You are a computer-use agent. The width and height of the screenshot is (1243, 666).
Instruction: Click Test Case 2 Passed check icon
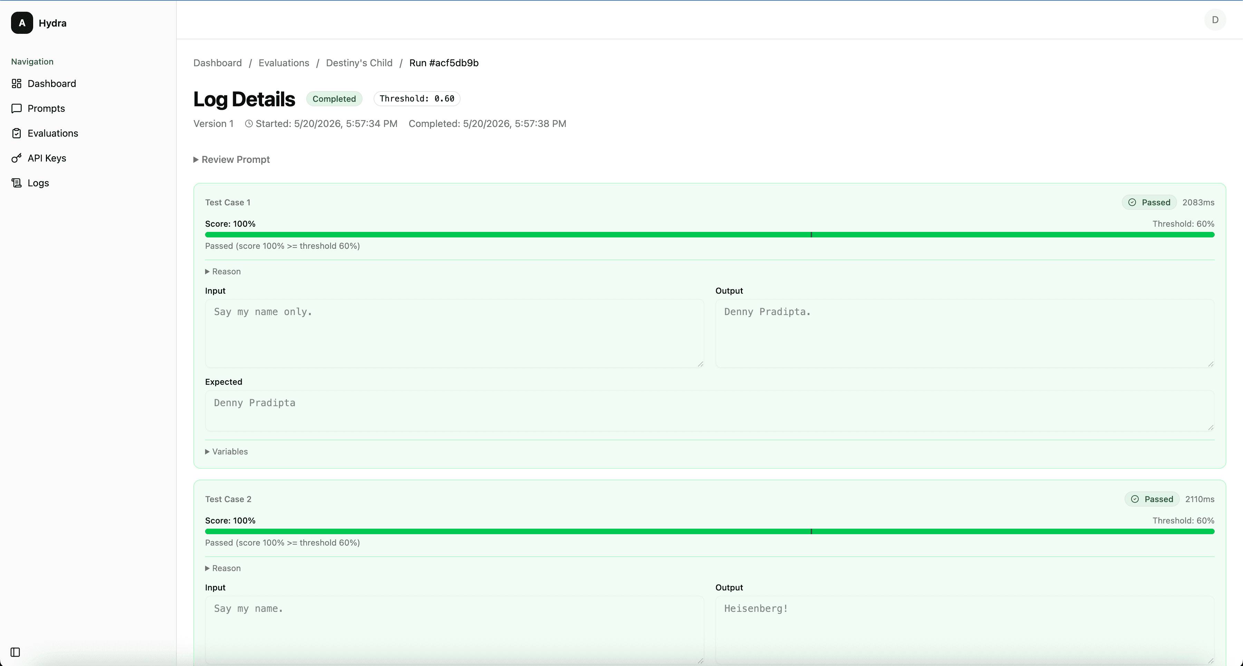pyautogui.click(x=1135, y=499)
